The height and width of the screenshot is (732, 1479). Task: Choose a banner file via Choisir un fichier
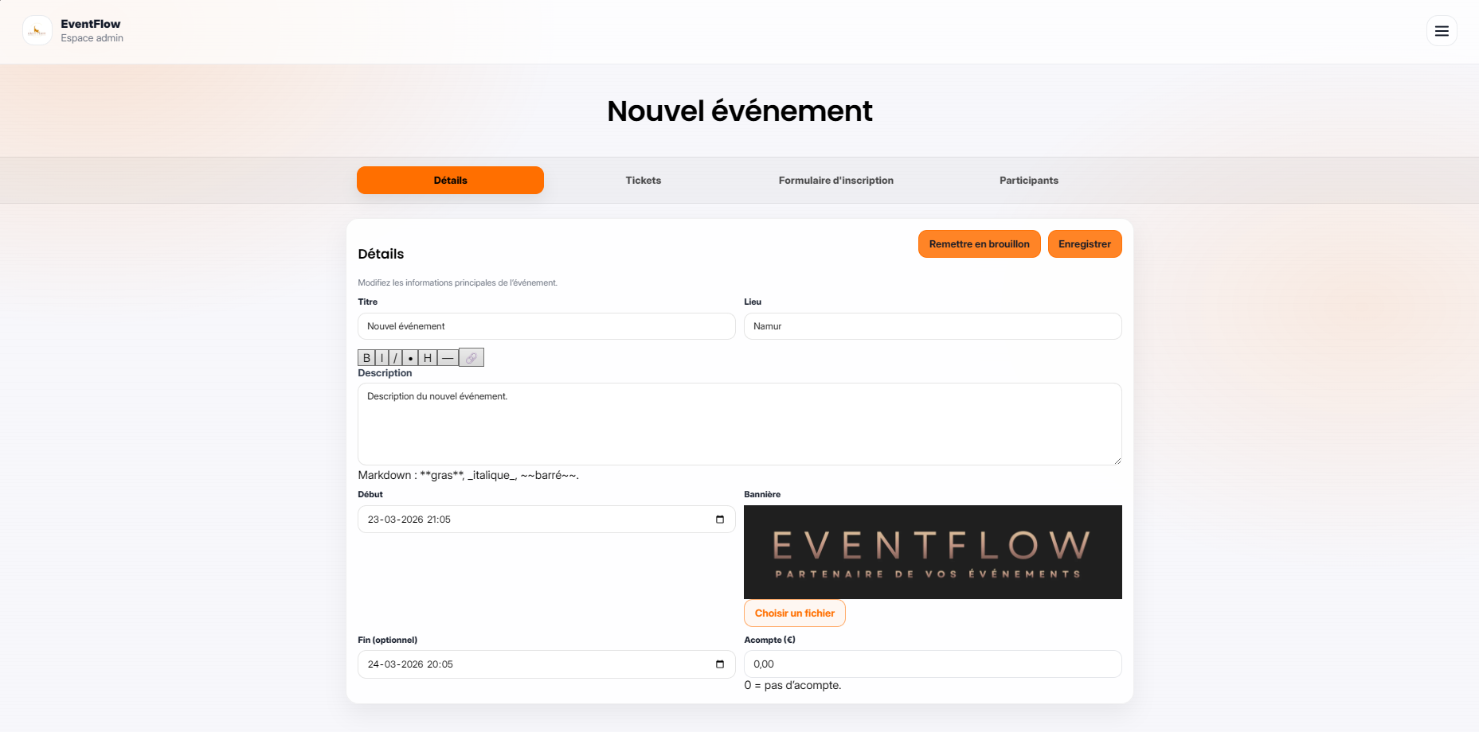click(794, 613)
